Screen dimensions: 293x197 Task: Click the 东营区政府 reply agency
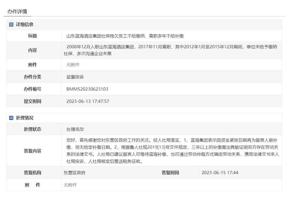coord(75,173)
